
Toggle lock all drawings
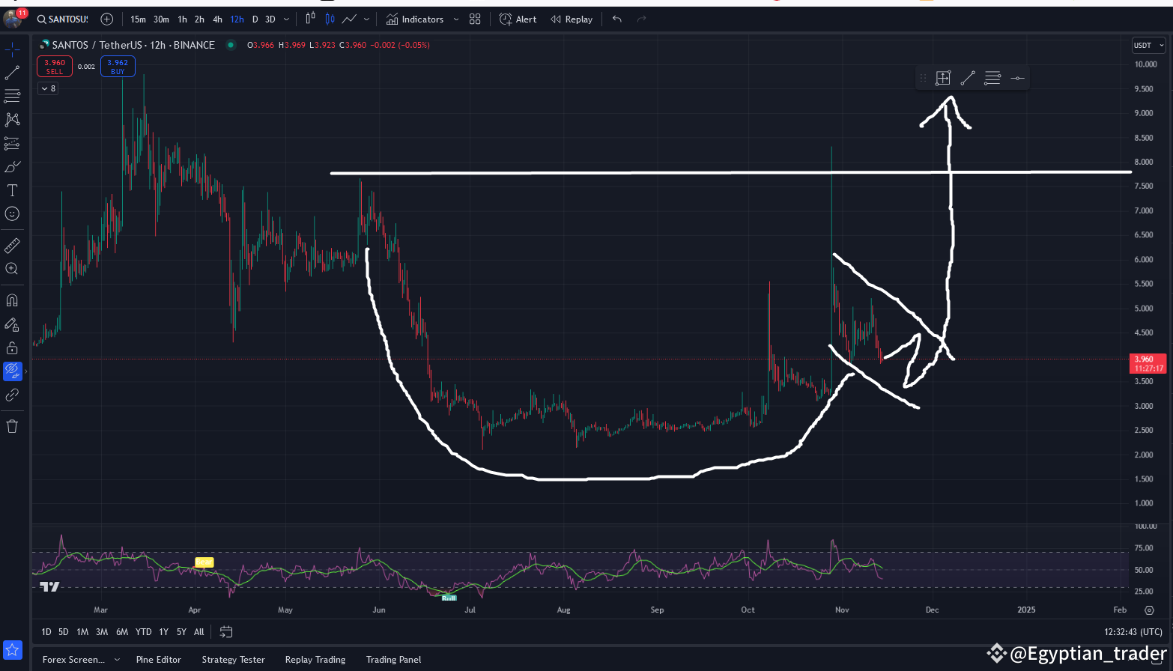[12, 347]
